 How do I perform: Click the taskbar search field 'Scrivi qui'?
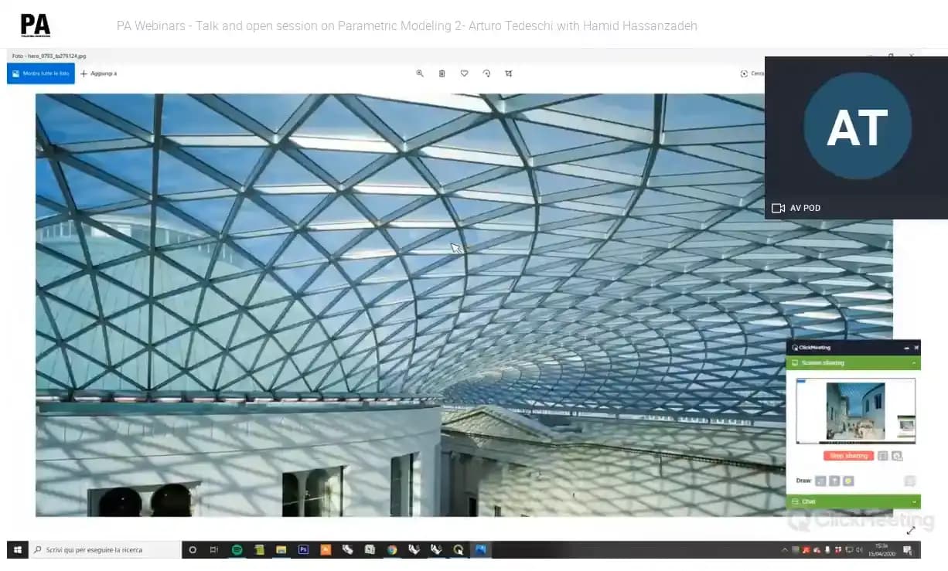point(104,550)
